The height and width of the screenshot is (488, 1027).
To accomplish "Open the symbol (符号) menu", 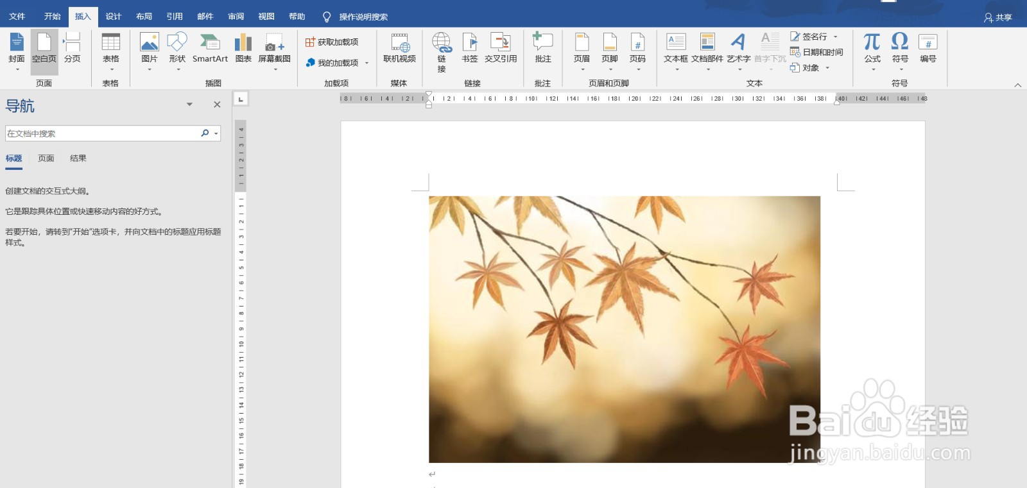I will 900,51.
